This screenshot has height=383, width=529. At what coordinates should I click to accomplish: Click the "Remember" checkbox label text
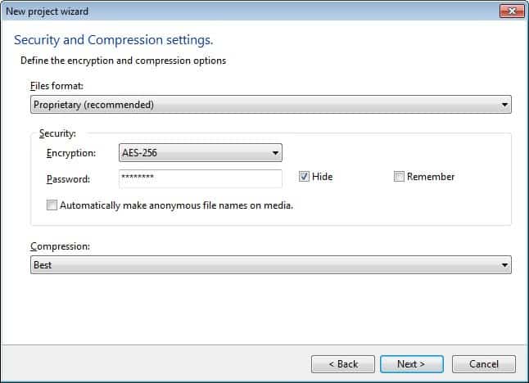coord(431,177)
